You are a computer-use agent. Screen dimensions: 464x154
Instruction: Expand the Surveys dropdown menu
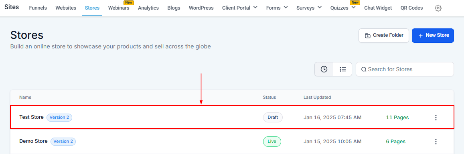coord(320,7)
